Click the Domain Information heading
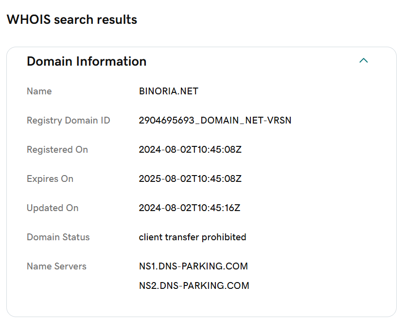 coord(87,61)
